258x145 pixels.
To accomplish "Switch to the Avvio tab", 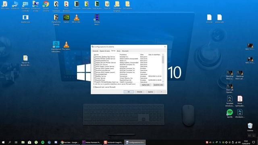I will 119,51.
